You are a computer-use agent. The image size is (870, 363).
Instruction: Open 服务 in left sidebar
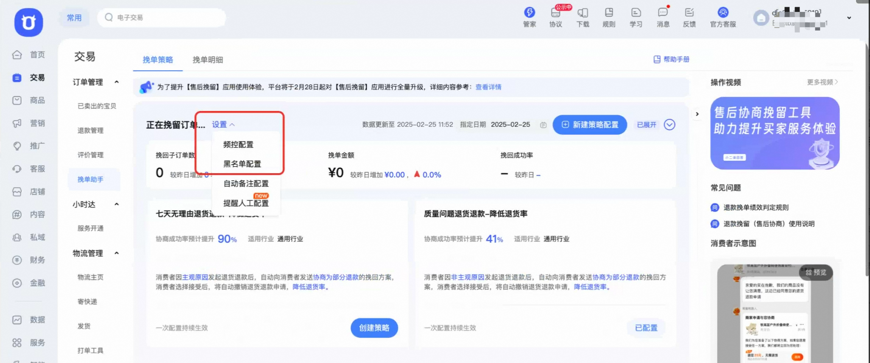tap(29, 343)
